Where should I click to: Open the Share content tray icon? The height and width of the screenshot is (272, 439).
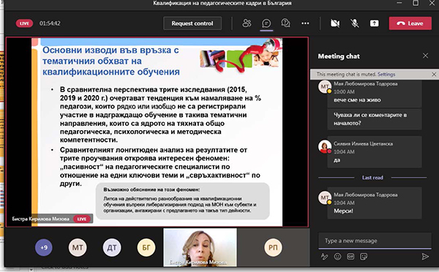374,23
